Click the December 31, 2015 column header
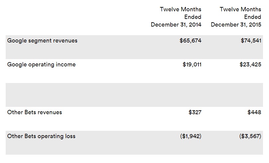The image size is (269, 163). pos(236,25)
